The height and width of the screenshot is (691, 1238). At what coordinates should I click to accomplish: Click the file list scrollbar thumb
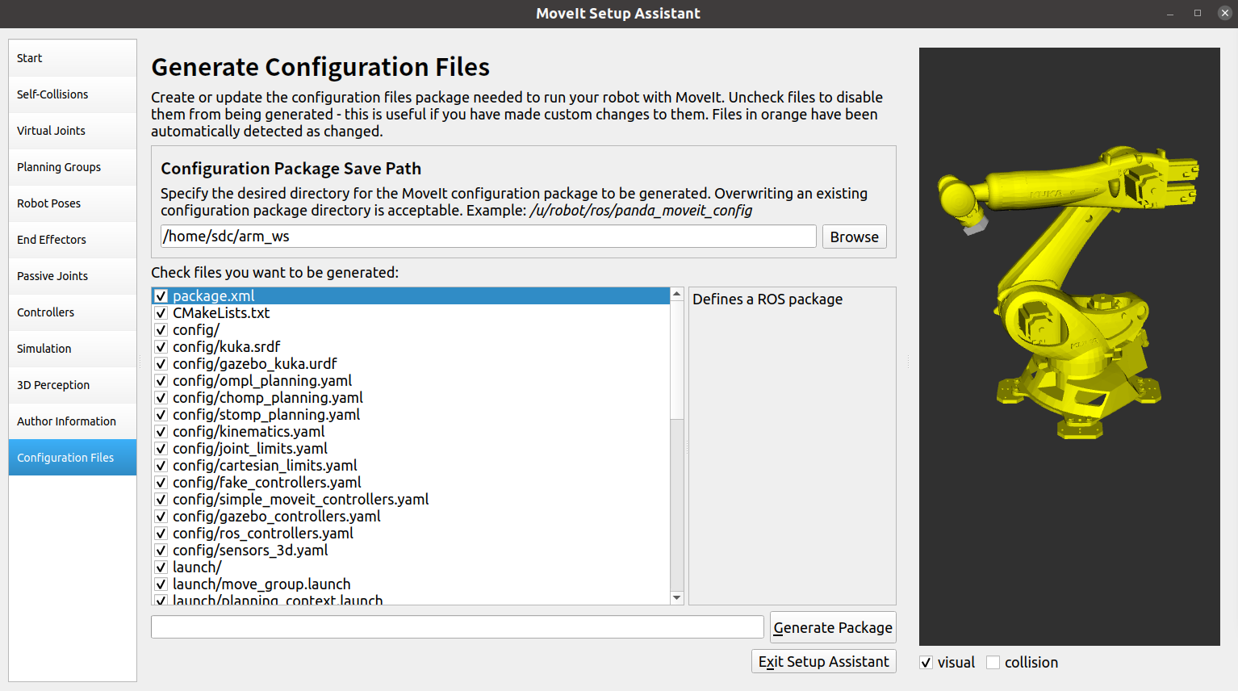(677, 360)
